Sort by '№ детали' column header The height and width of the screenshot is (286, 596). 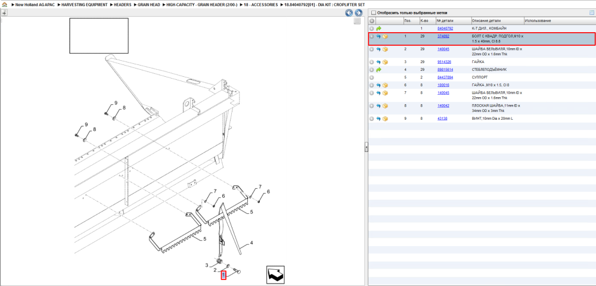click(453, 21)
